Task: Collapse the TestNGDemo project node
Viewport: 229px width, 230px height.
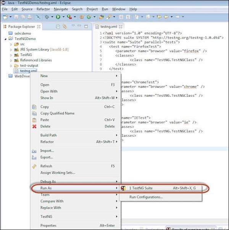Action: point(5,39)
